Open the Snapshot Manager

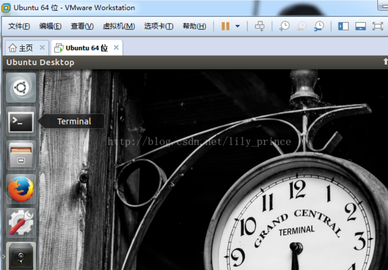318,26
